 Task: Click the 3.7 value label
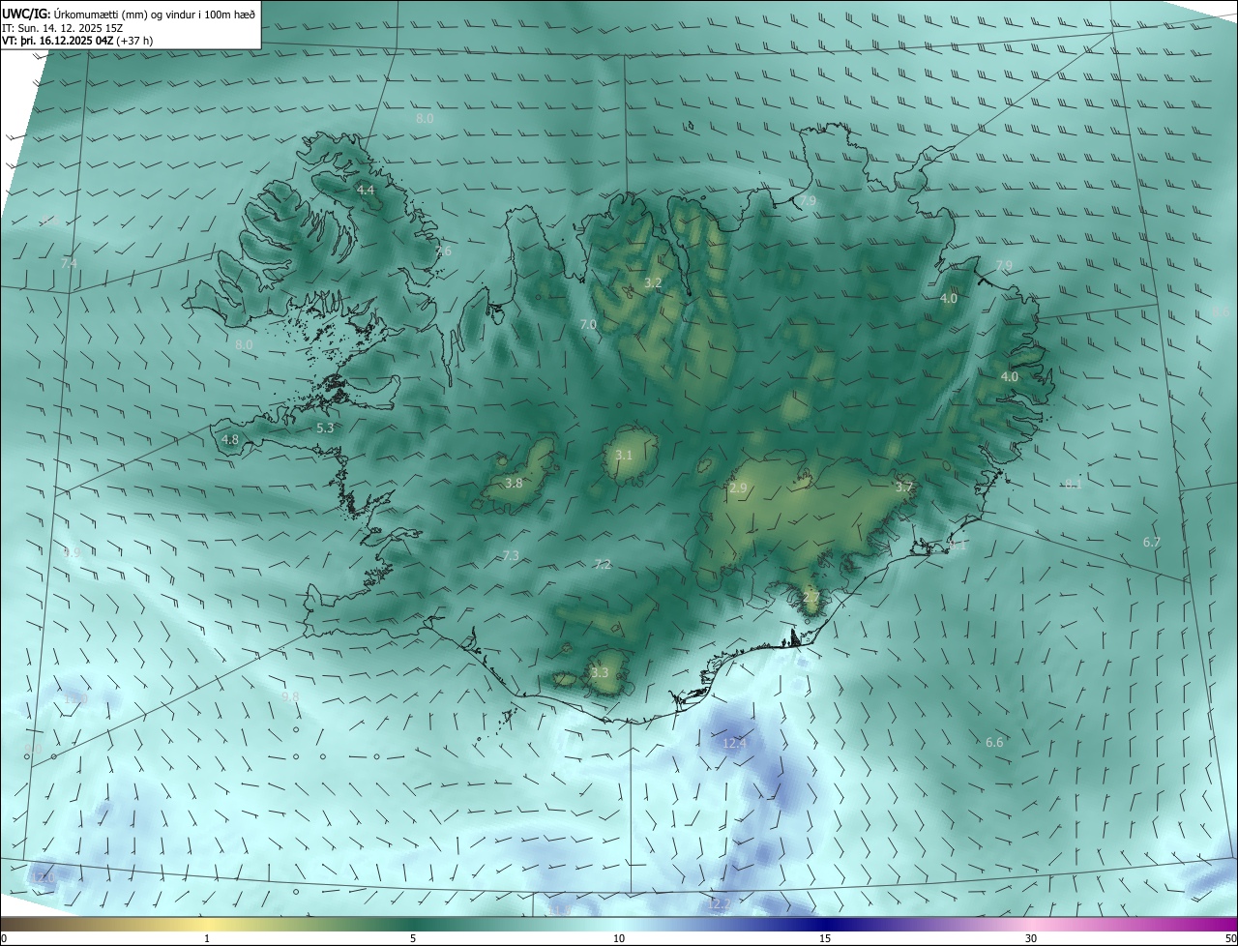(x=904, y=487)
